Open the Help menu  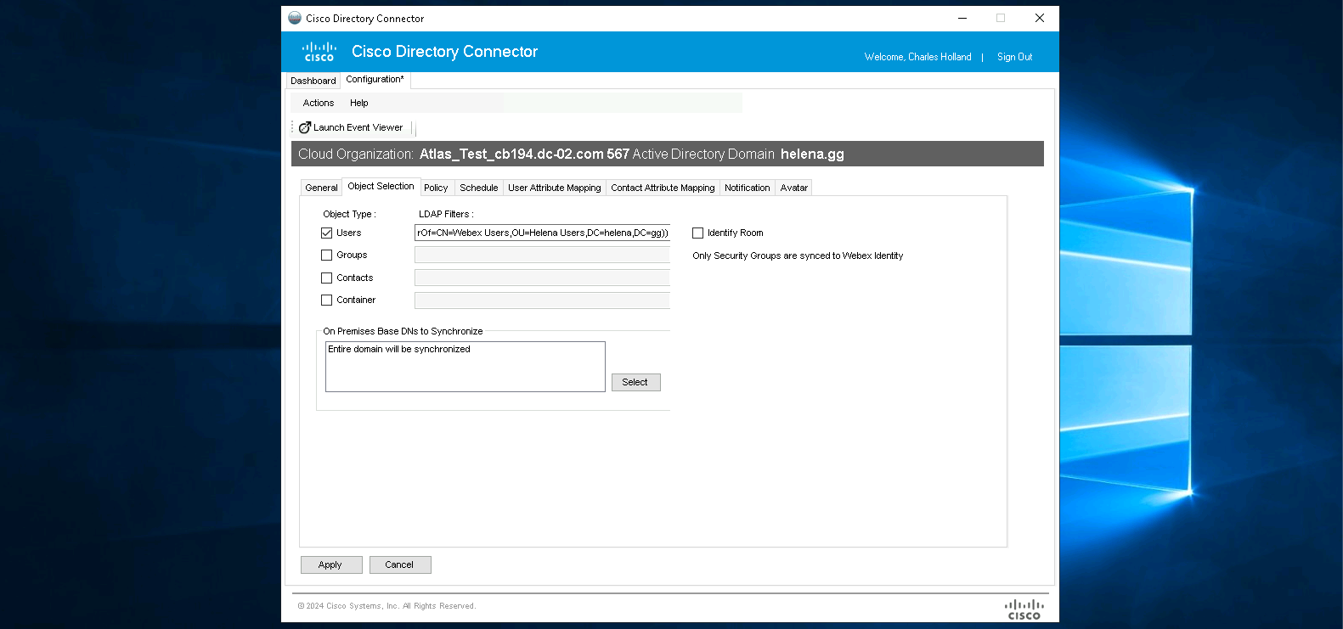tap(359, 103)
